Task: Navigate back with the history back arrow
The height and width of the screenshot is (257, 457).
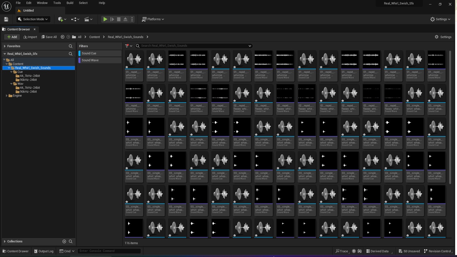Action: pos(62,37)
